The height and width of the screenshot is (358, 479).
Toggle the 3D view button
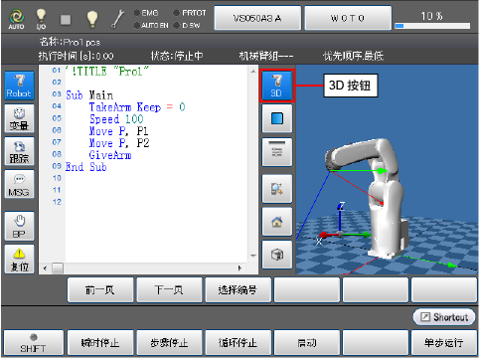point(277,86)
